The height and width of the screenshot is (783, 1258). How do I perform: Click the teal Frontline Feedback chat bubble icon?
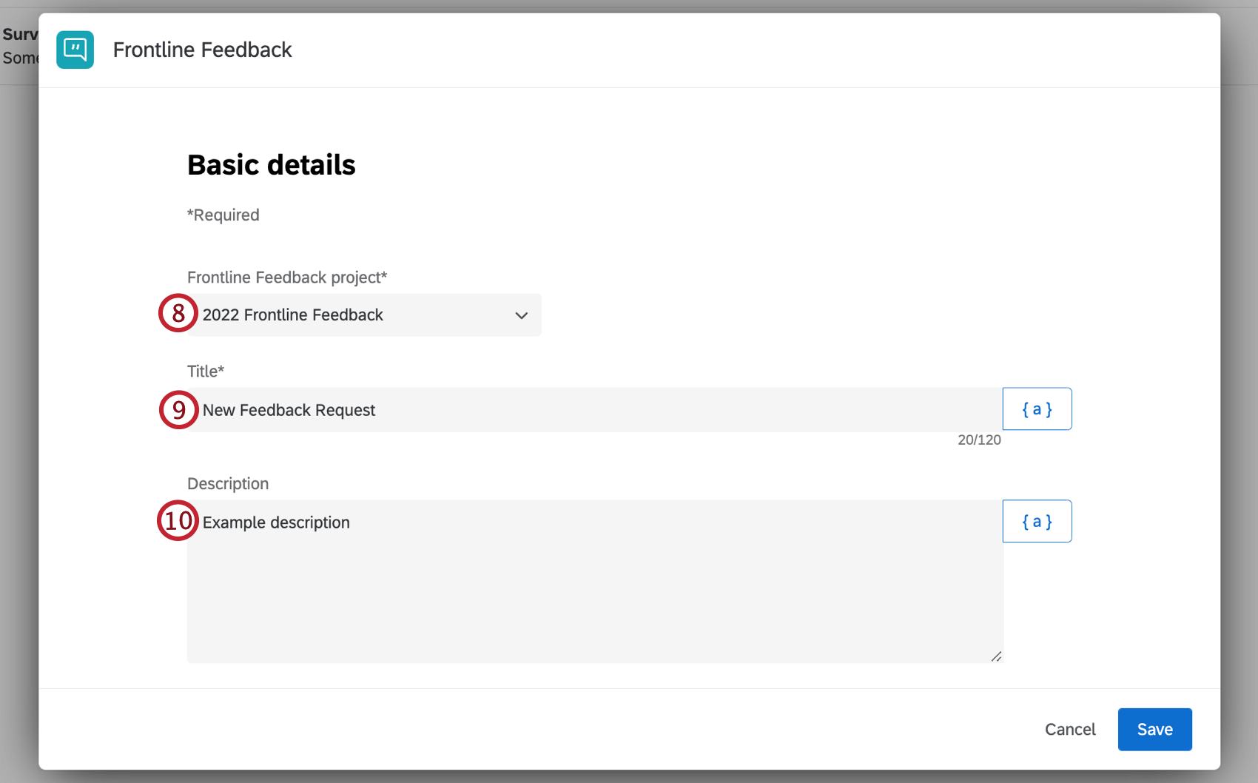tap(75, 50)
